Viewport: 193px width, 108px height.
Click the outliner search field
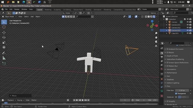click(x=181, y=13)
